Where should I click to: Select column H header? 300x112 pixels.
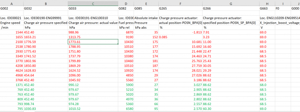coord(267,4)
